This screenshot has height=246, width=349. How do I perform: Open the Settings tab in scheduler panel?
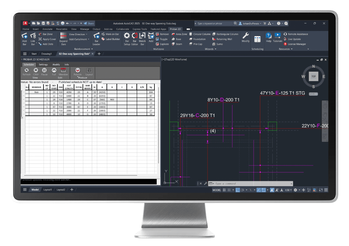coord(43,64)
